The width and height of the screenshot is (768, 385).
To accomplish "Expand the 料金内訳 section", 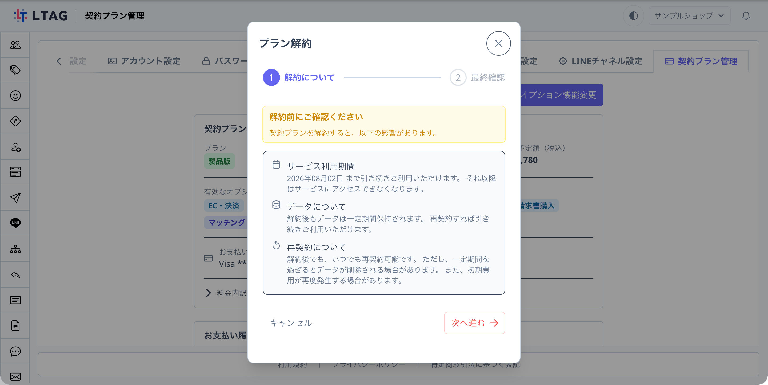I will (226, 293).
